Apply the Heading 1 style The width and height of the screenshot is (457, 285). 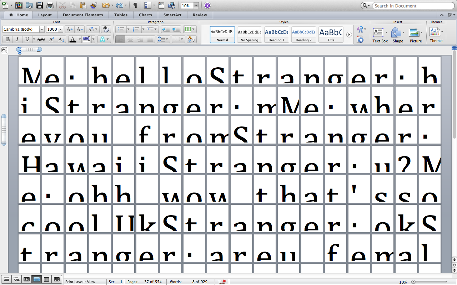point(277,35)
